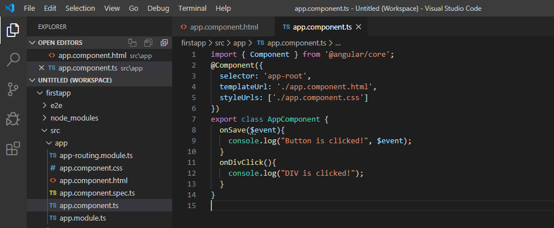Click firstapp in the breadcrumb
554x228 pixels.
194,43
